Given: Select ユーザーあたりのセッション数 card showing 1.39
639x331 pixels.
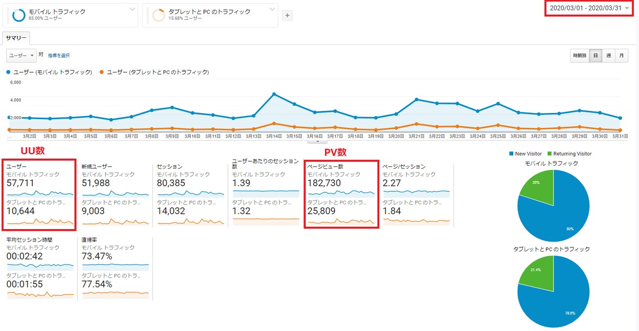Looking at the screenshot, I should (266, 192).
